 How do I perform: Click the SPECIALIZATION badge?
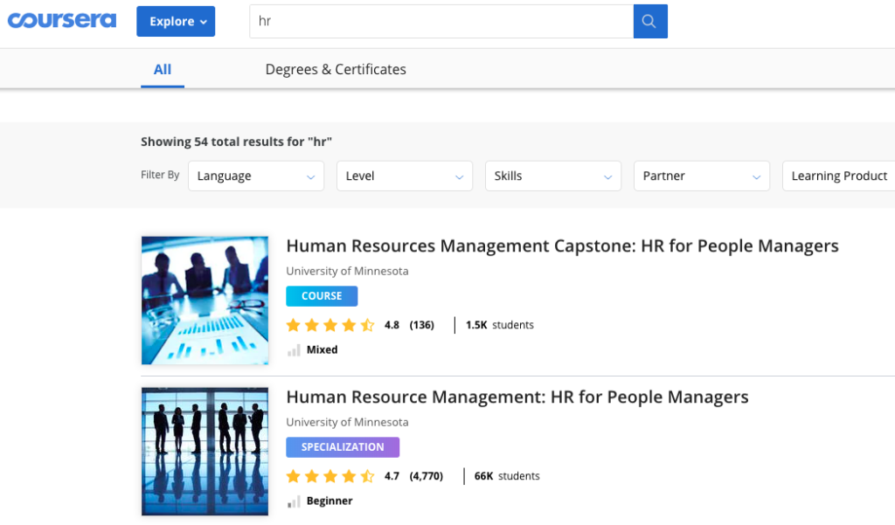pyautogui.click(x=342, y=446)
